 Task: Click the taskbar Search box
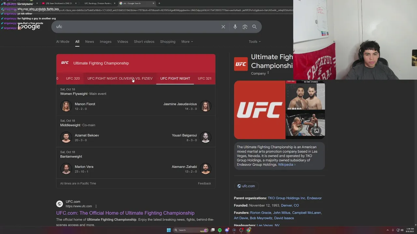[191, 230]
